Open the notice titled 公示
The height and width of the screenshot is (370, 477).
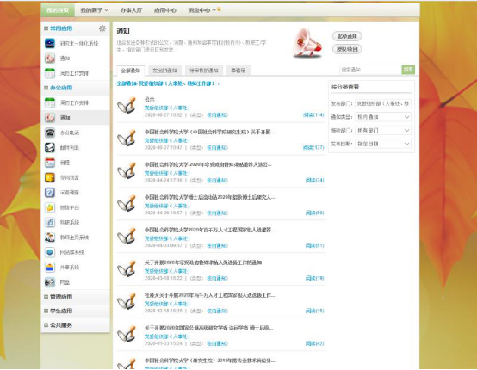(149, 99)
